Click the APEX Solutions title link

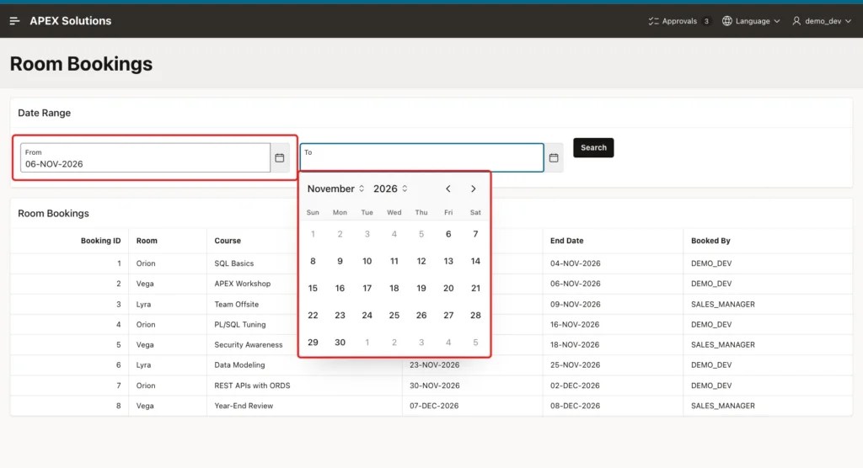tap(71, 21)
